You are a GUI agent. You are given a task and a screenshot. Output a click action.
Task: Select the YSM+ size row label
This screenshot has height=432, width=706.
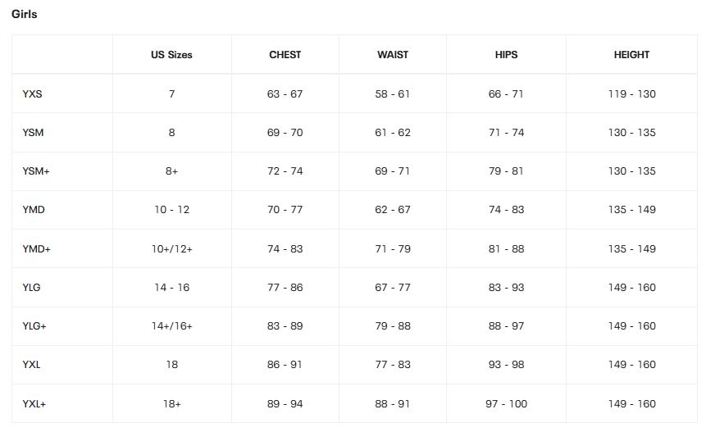pos(36,171)
